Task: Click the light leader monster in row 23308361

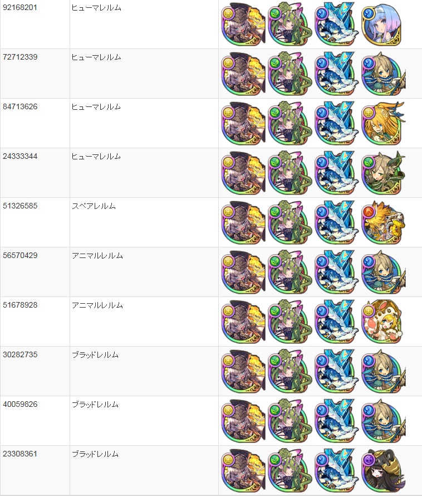Action: pyautogui.click(x=243, y=471)
